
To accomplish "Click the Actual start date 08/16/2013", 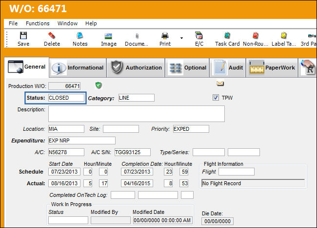I will pos(64,183).
